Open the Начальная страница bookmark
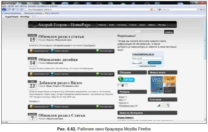208x132 pixels. (32, 13)
